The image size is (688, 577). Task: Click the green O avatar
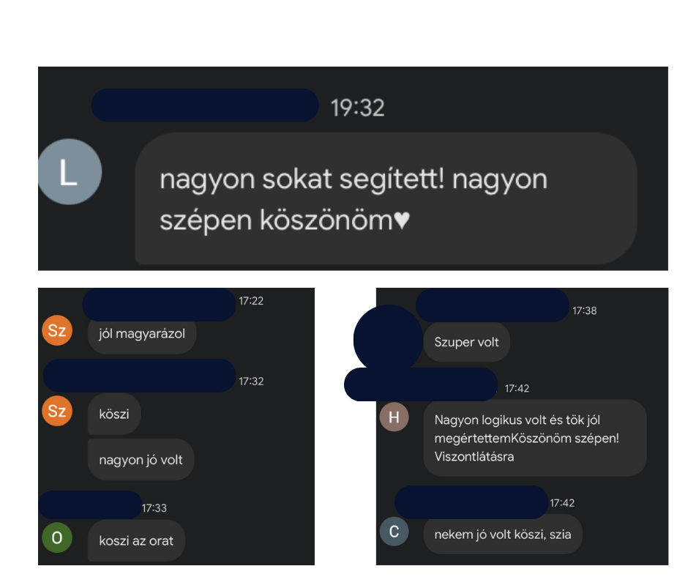point(57,537)
